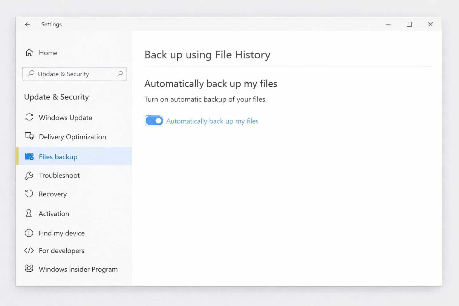Click the magnifier at right of search box
459x306 pixels.
pyautogui.click(x=120, y=74)
